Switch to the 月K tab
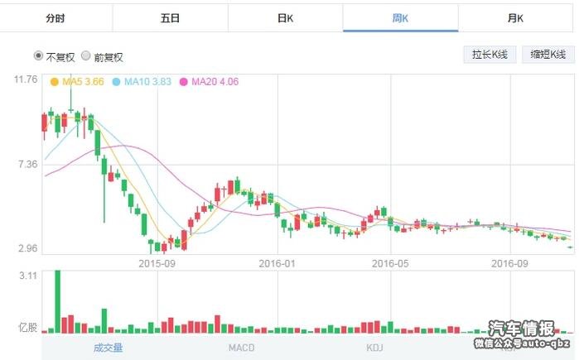Screen dimensions: 579x360 click(x=515, y=17)
